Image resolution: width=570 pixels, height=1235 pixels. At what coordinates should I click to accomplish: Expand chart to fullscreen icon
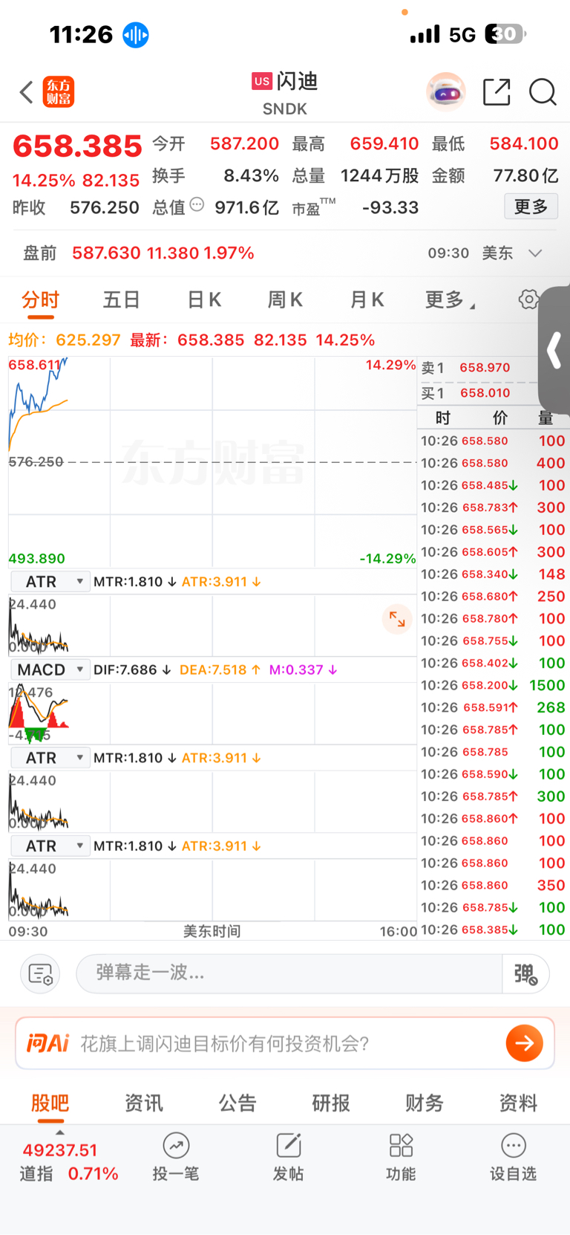point(397,618)
